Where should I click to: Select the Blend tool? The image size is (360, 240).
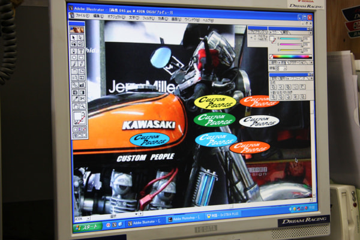coord(74,85)
